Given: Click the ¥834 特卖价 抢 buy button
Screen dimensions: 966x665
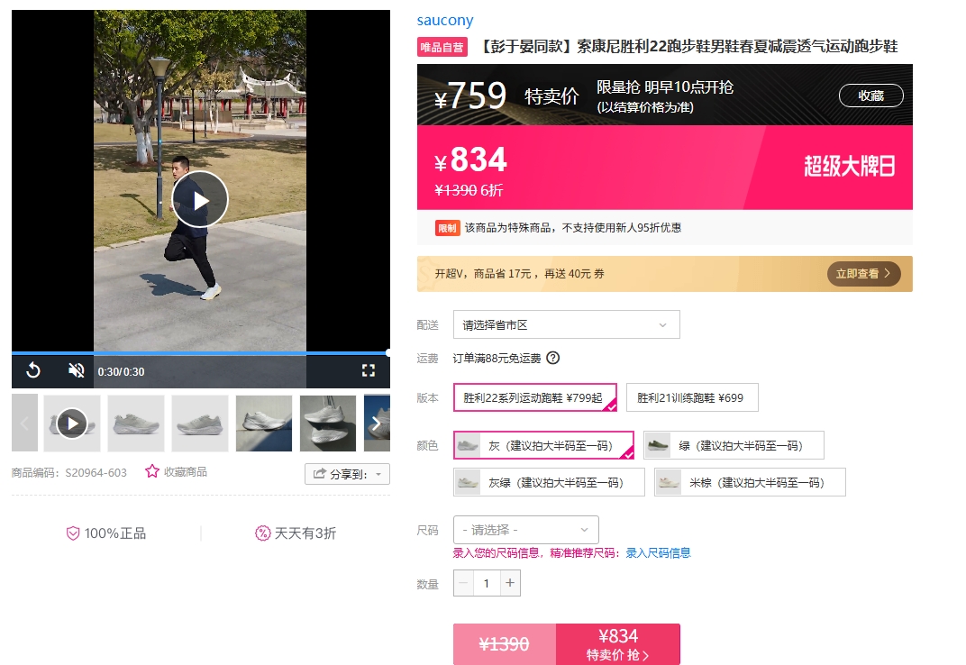Looking at the screenshot, I should 618,644.
